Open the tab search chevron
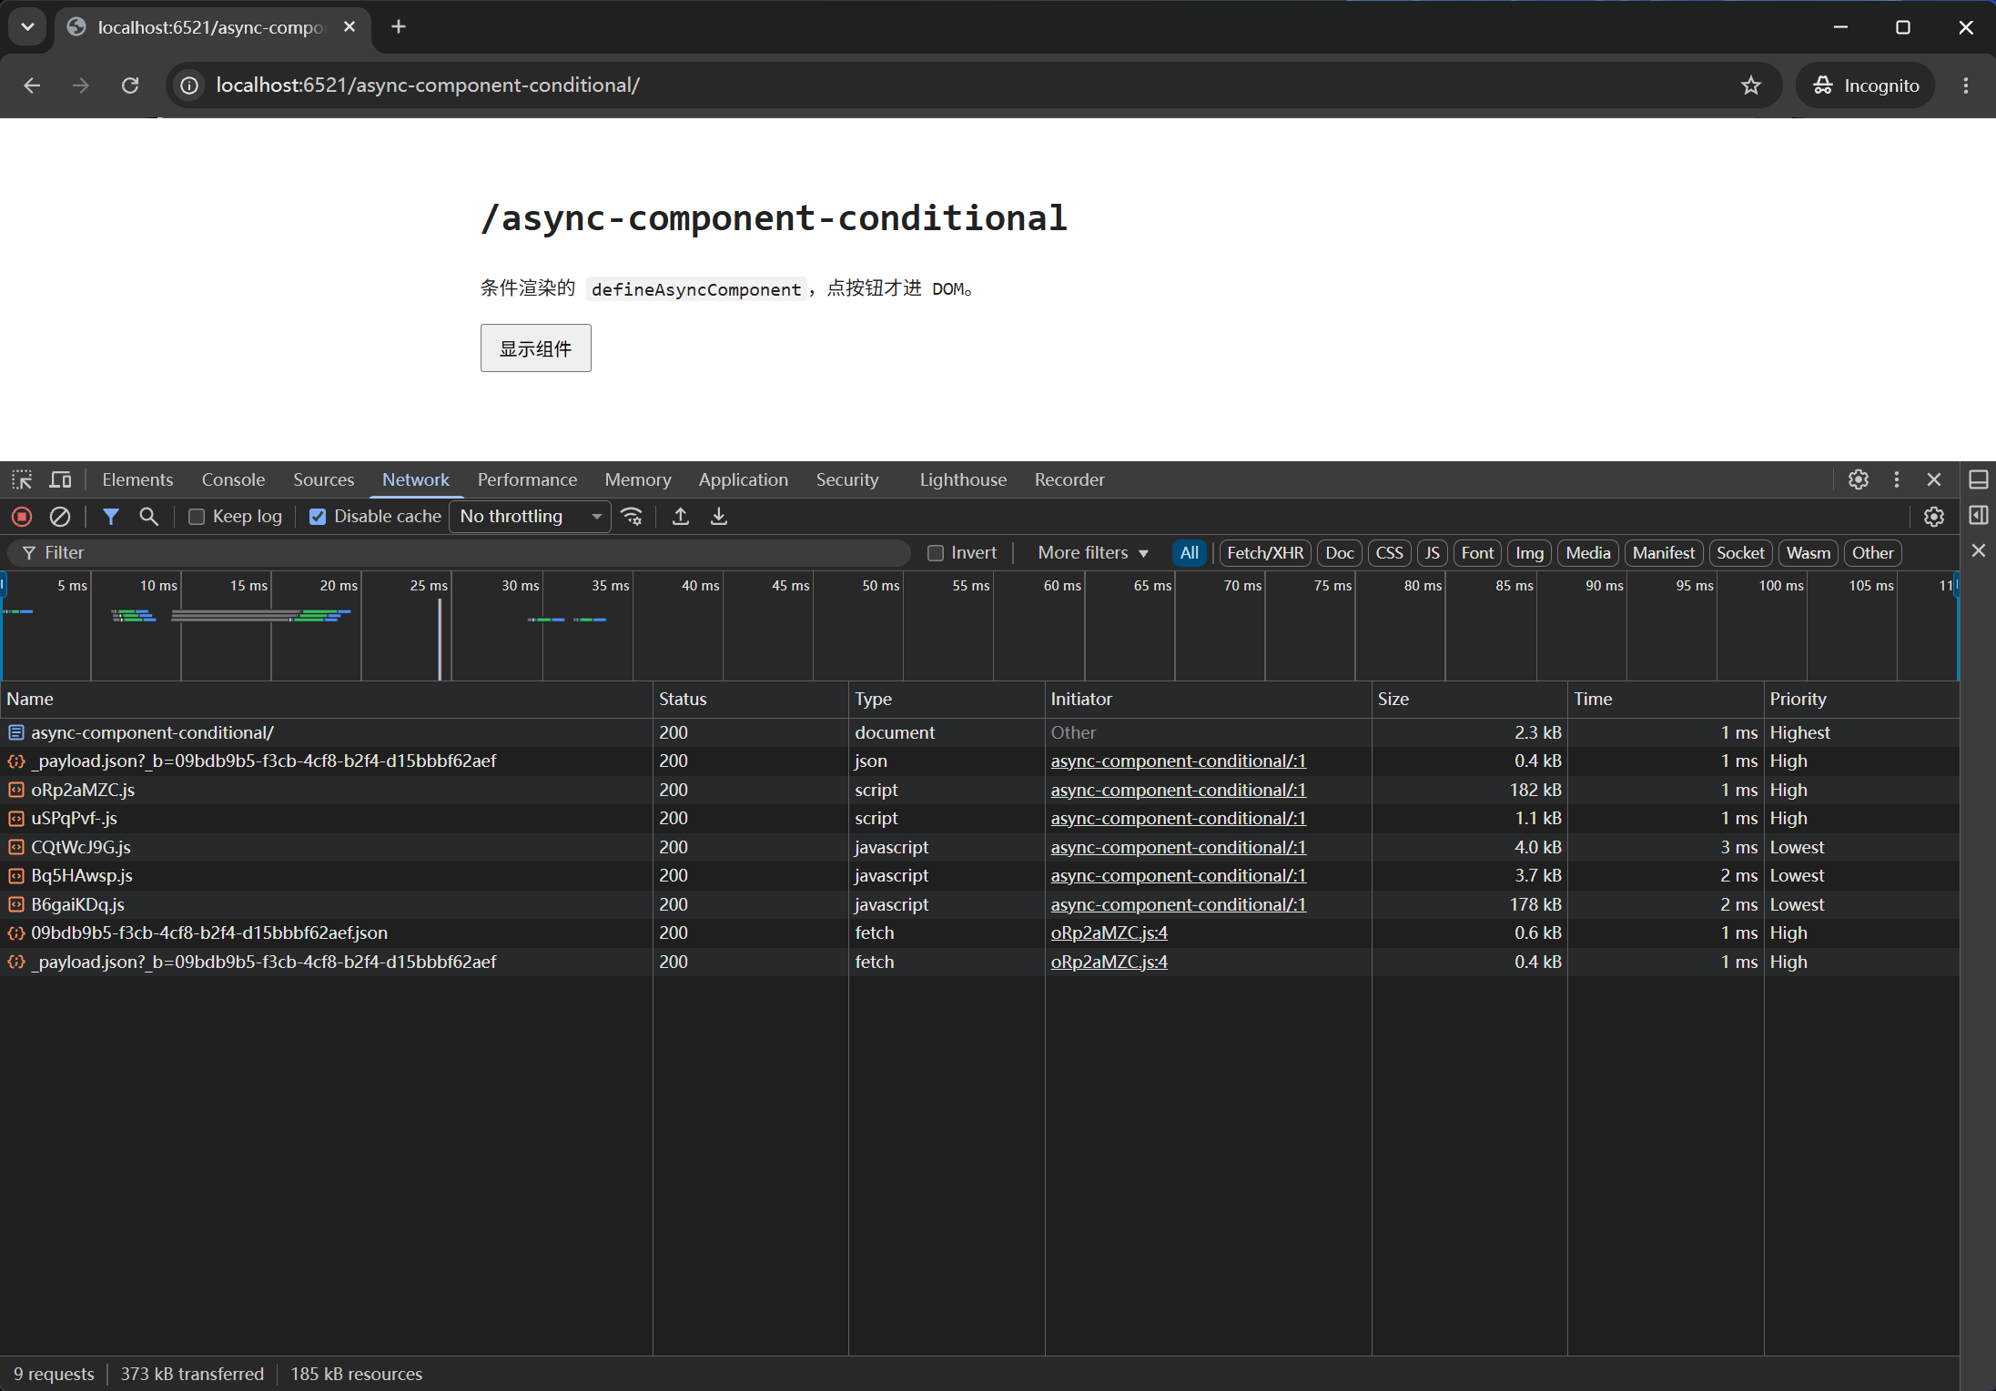Image resolution: width=1996 pixels, height=1391 pixels. [28, 27]
